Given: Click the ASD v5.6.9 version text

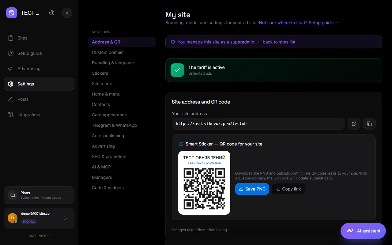Looking at the screenshot, I should tap(39, 236).
